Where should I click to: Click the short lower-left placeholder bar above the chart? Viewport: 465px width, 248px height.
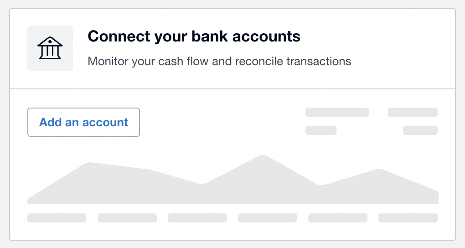point(321,130)
